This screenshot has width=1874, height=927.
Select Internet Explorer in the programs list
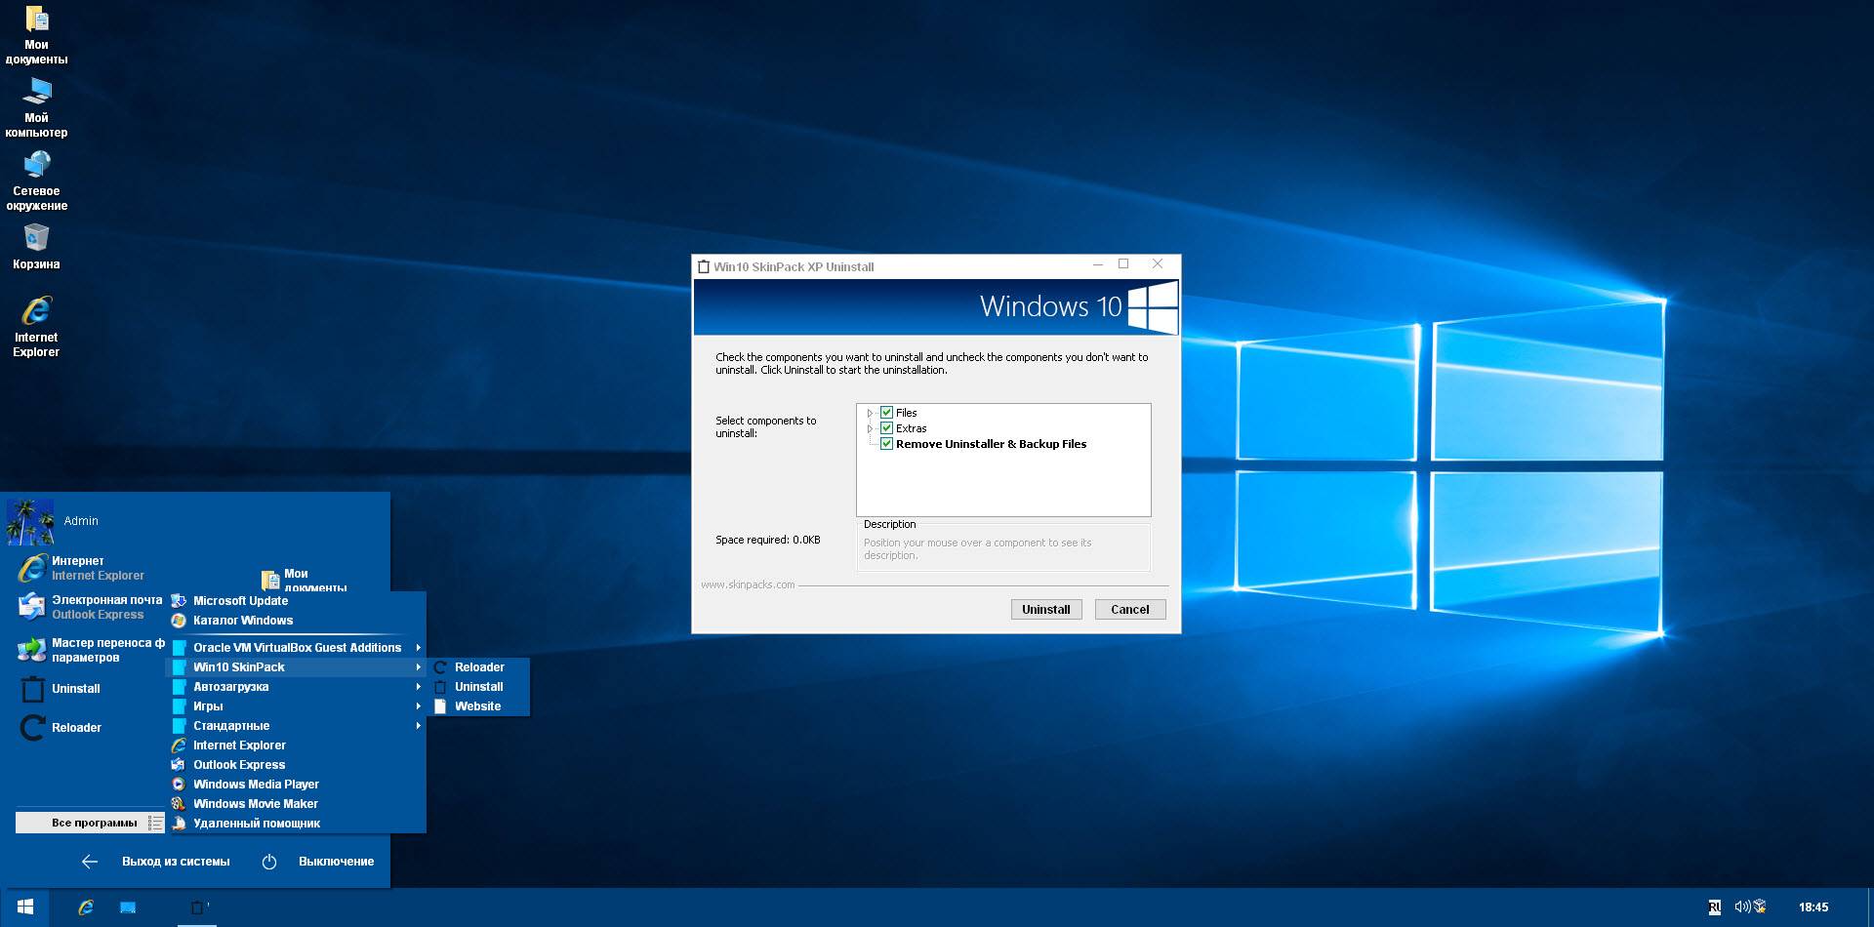(x=297, y=746)
